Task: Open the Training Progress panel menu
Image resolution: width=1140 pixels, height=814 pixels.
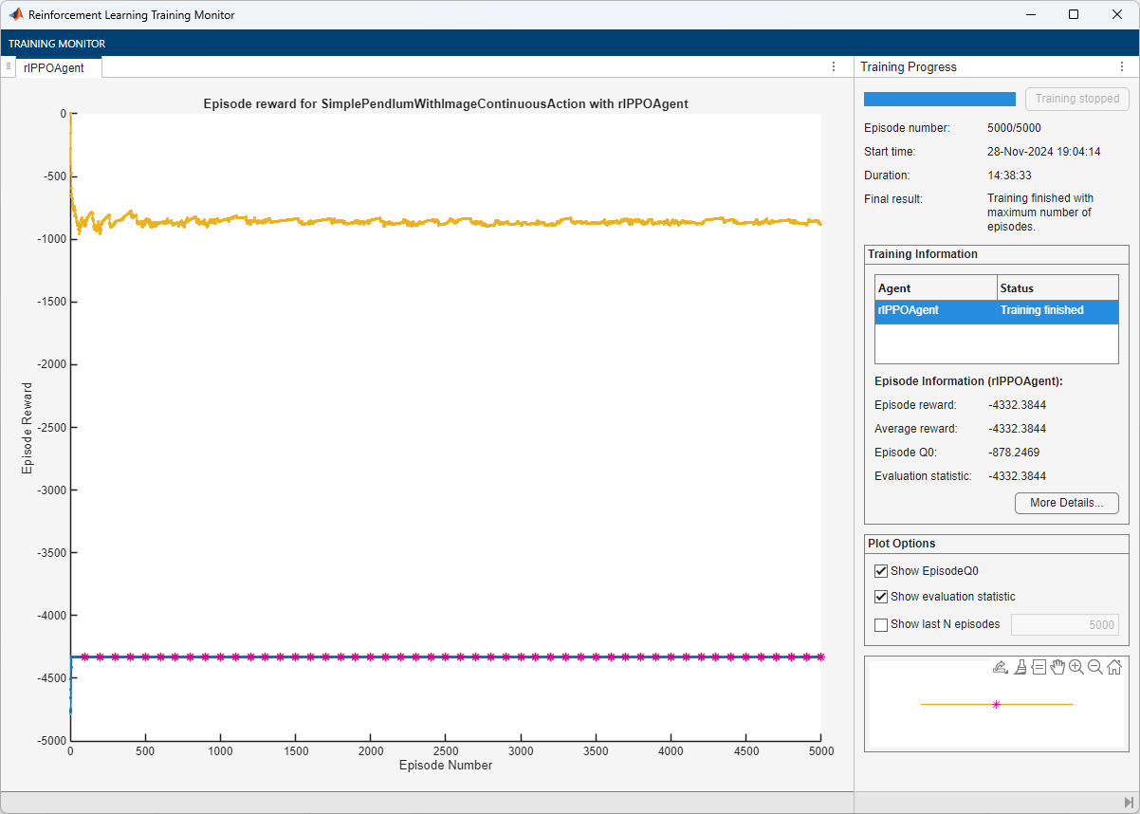Action: pos(1122,65)
